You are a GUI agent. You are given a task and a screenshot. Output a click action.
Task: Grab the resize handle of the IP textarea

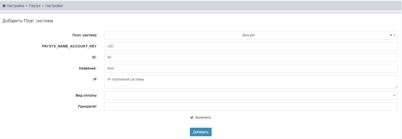tap(396, 87)
